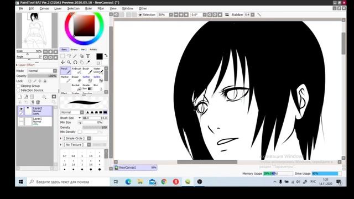
Task: Select the Brush tool
Action: click(87, 71)
